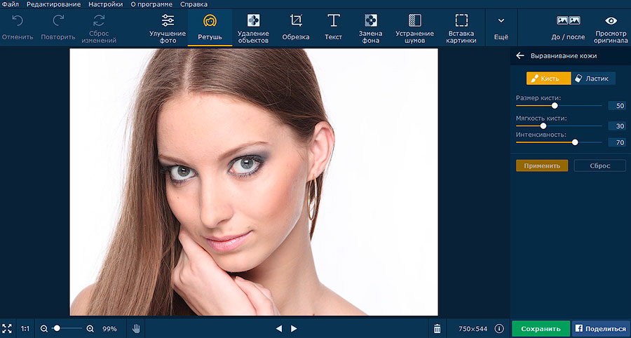631x338 pixels.
Task: Click the Сохранить save button
Action: pos(541,329)
